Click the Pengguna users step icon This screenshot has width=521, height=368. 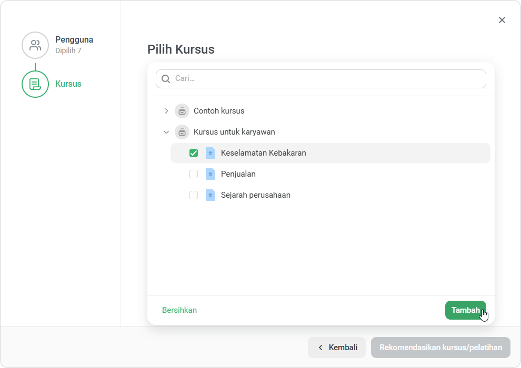tap(35, 45)
